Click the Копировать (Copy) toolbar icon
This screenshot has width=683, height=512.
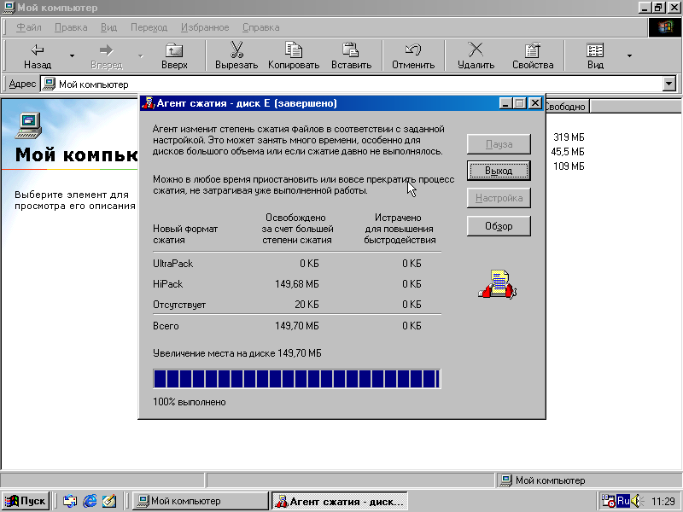293,50
